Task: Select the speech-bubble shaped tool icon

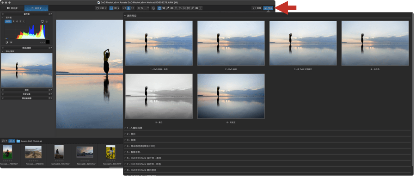Action: (x=184, y=8)
